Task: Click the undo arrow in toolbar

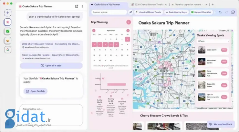Action: click(220, 12)
